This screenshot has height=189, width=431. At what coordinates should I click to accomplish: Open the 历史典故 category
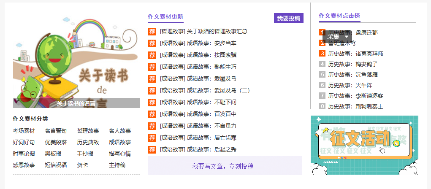tap(88, 142)
